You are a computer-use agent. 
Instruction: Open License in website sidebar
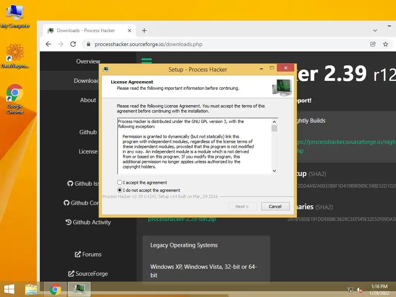click(x=88, y=152)
